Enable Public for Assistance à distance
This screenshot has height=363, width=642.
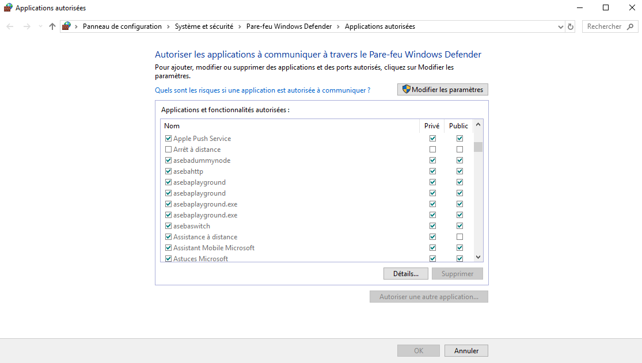(x=460, y=237)
